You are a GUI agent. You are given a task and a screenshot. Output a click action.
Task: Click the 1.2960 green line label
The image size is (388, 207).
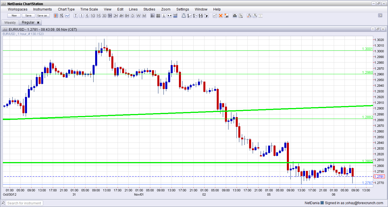[367, 73]
